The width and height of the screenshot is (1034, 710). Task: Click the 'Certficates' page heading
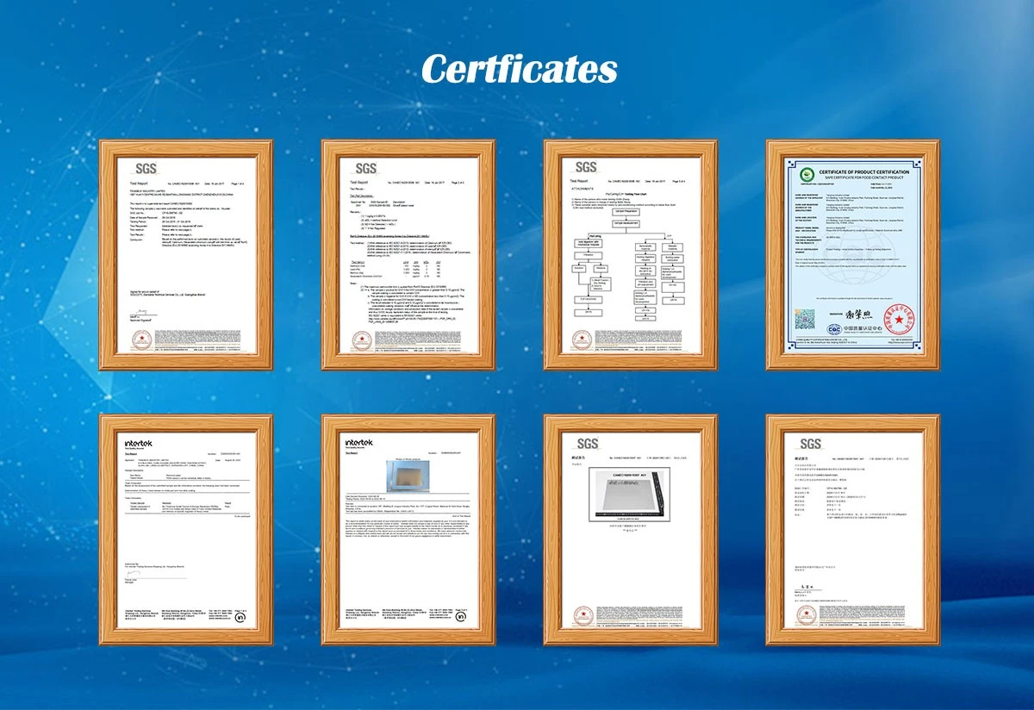coord(519,69)
